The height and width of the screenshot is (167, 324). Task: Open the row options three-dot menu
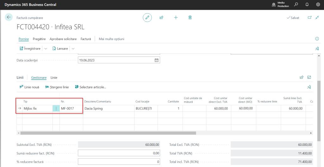coord(56,109)
